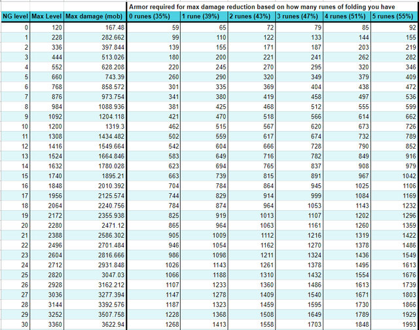Click the NG level 30 cell
Screen dimensions: 419x330
point(15,324)
